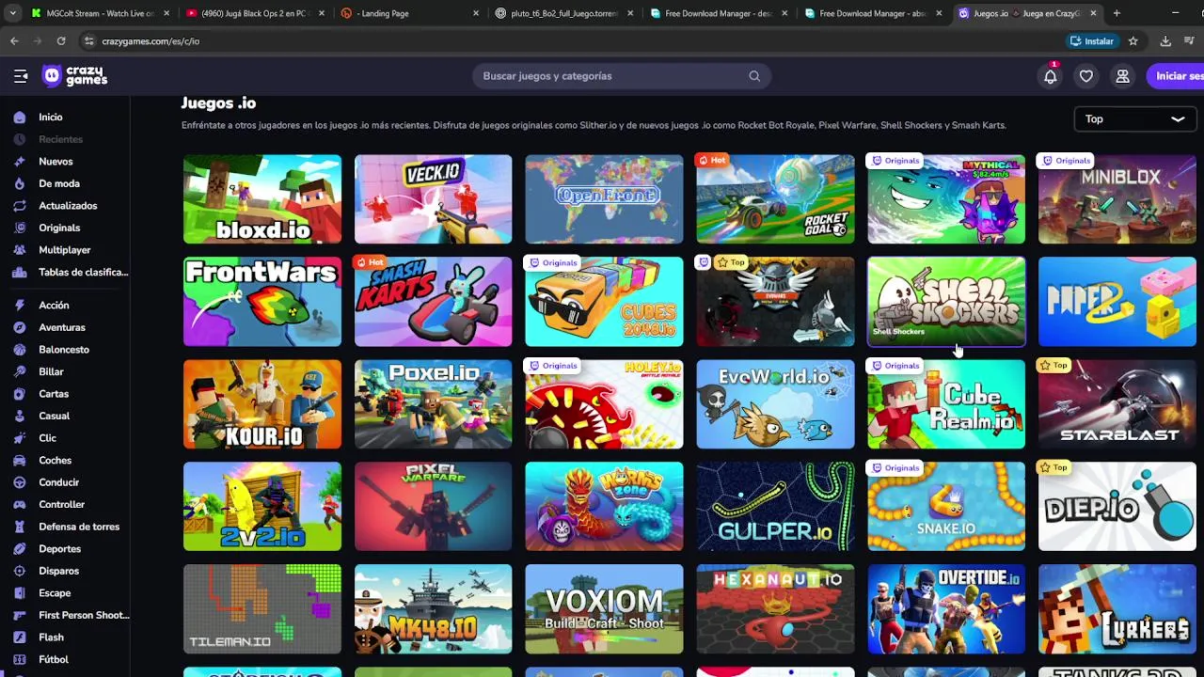Click the Buscar juegos search field

(622, 76)
